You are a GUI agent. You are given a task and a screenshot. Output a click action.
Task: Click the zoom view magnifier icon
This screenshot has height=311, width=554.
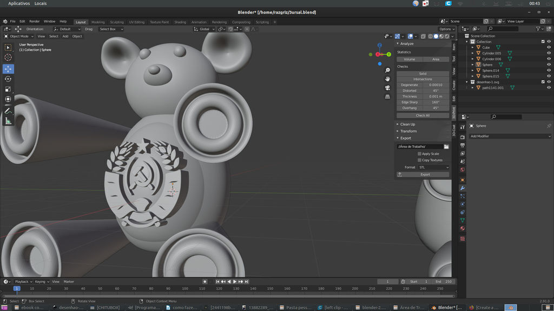pos(387,70)
